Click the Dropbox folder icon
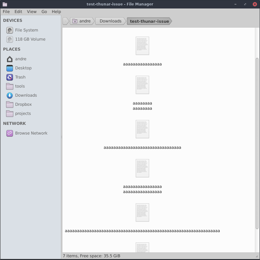Screen dimensions: 260x260 [x=10, y=105]
